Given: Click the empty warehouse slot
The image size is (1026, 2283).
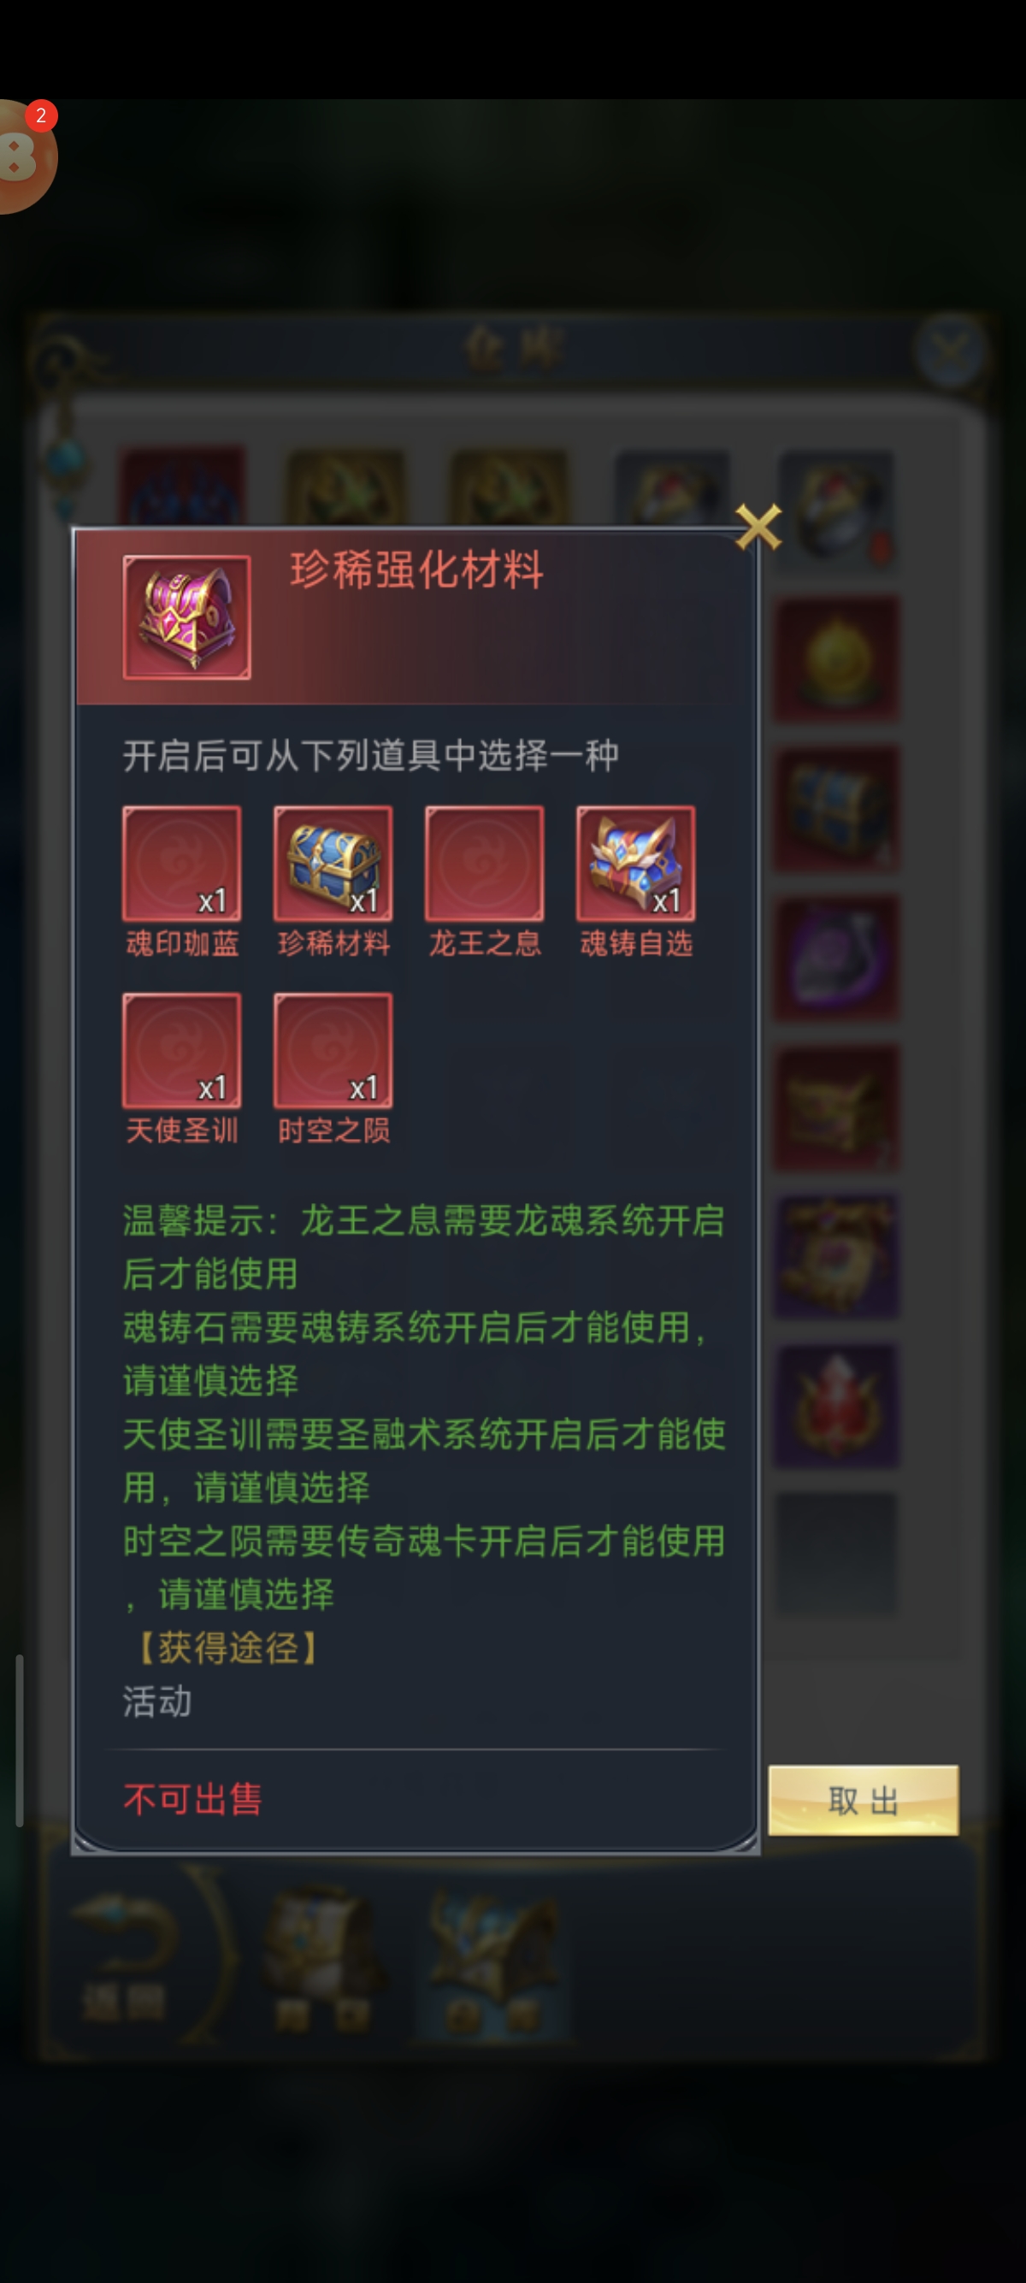Looking at the screenshot, I should [836, 1554].
